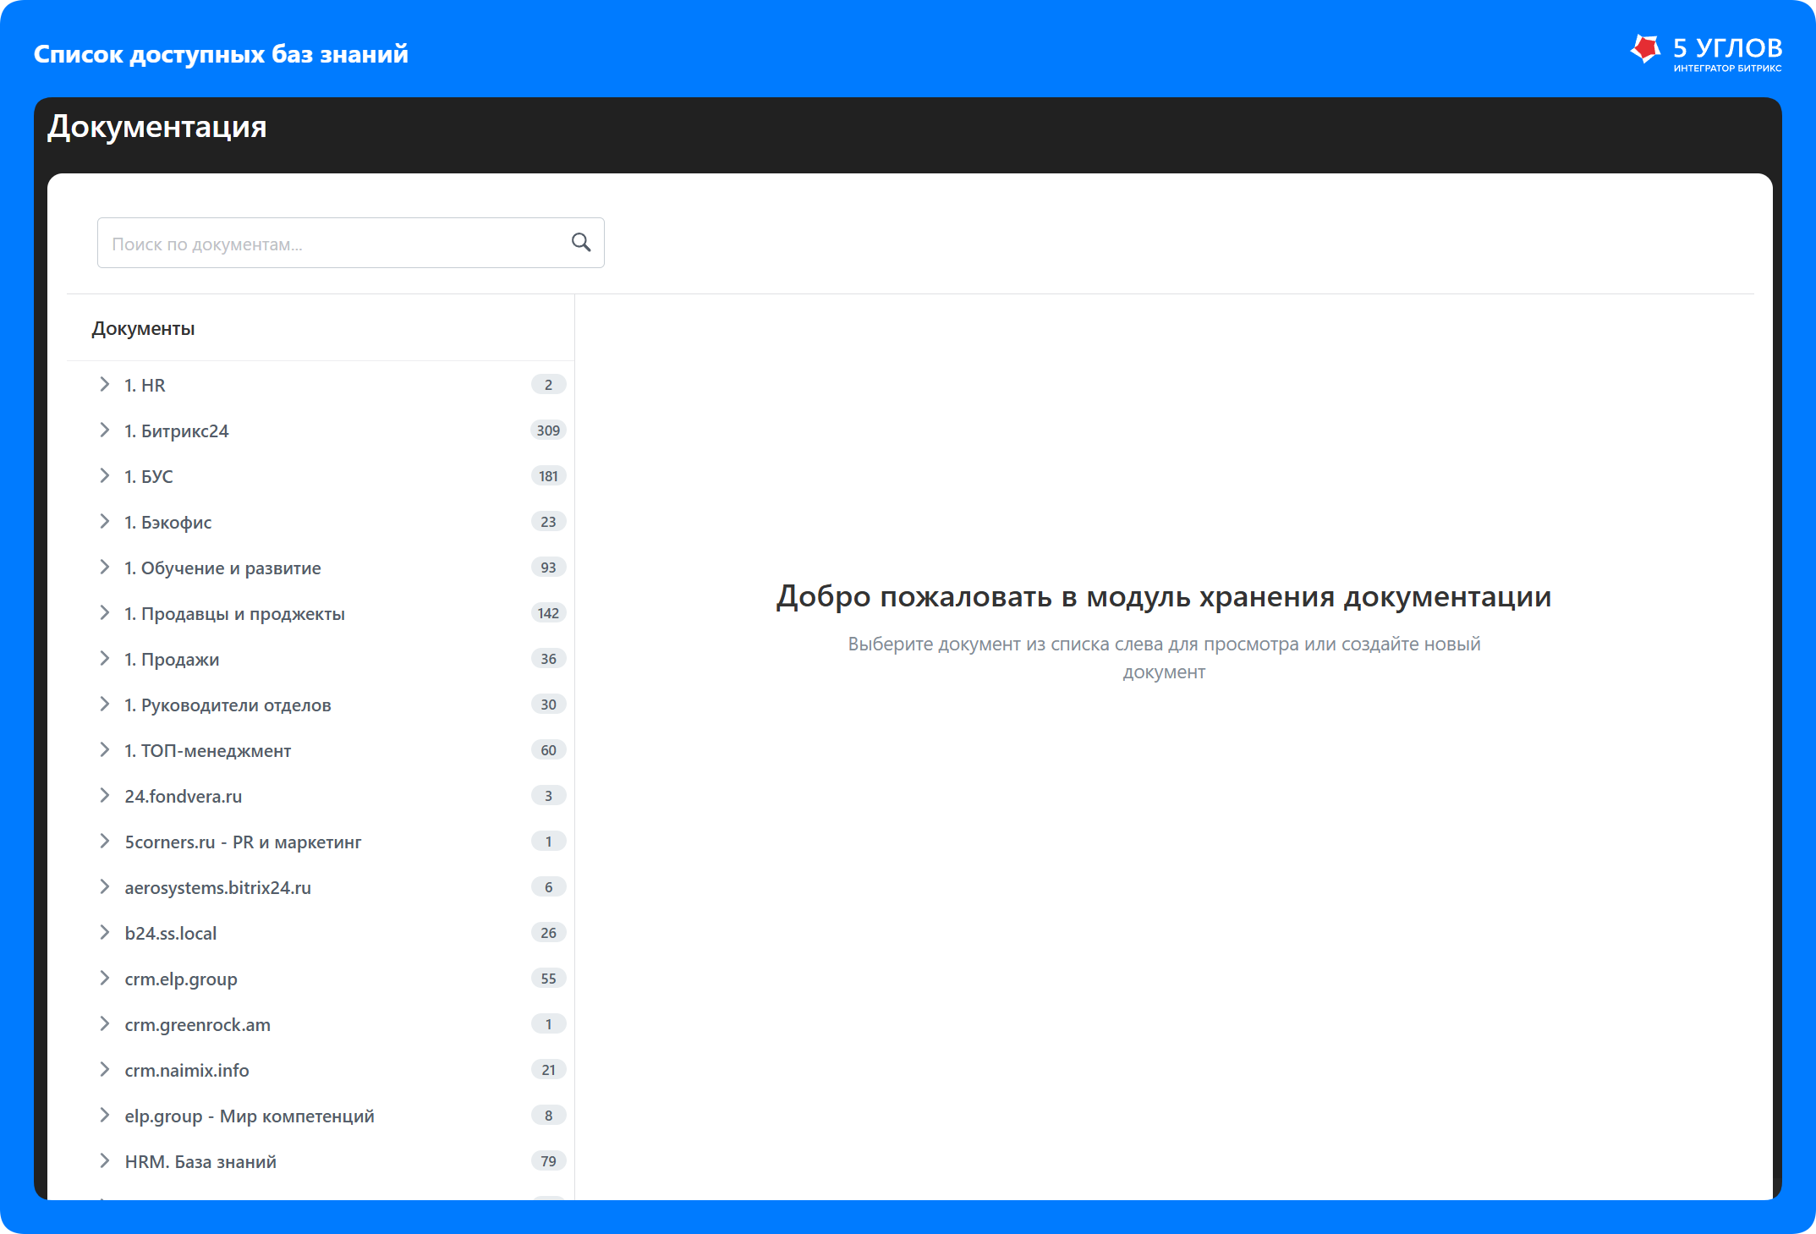Viewport: 1816px width, 1234px height.
Task: Expand the crm.naimix.info chevron
Action: (x=104, y=1069)
